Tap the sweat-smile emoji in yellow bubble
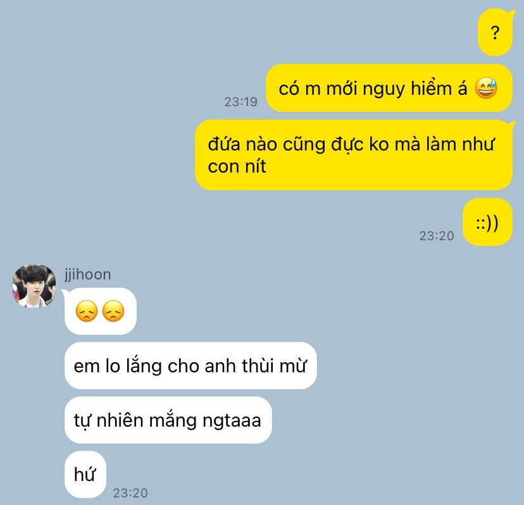Image resolution: width=524 pixels, height=505 pixels. 486,88
